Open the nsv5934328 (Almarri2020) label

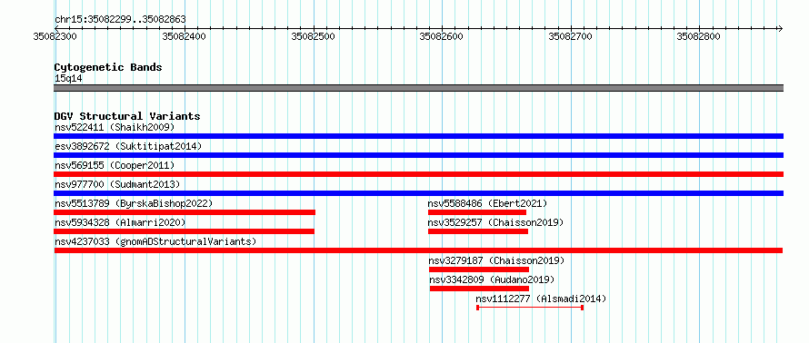click(x=120, y=222)
